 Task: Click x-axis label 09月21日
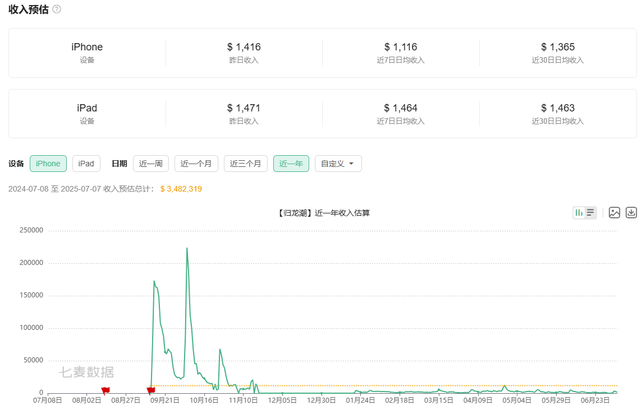[164, 400]
